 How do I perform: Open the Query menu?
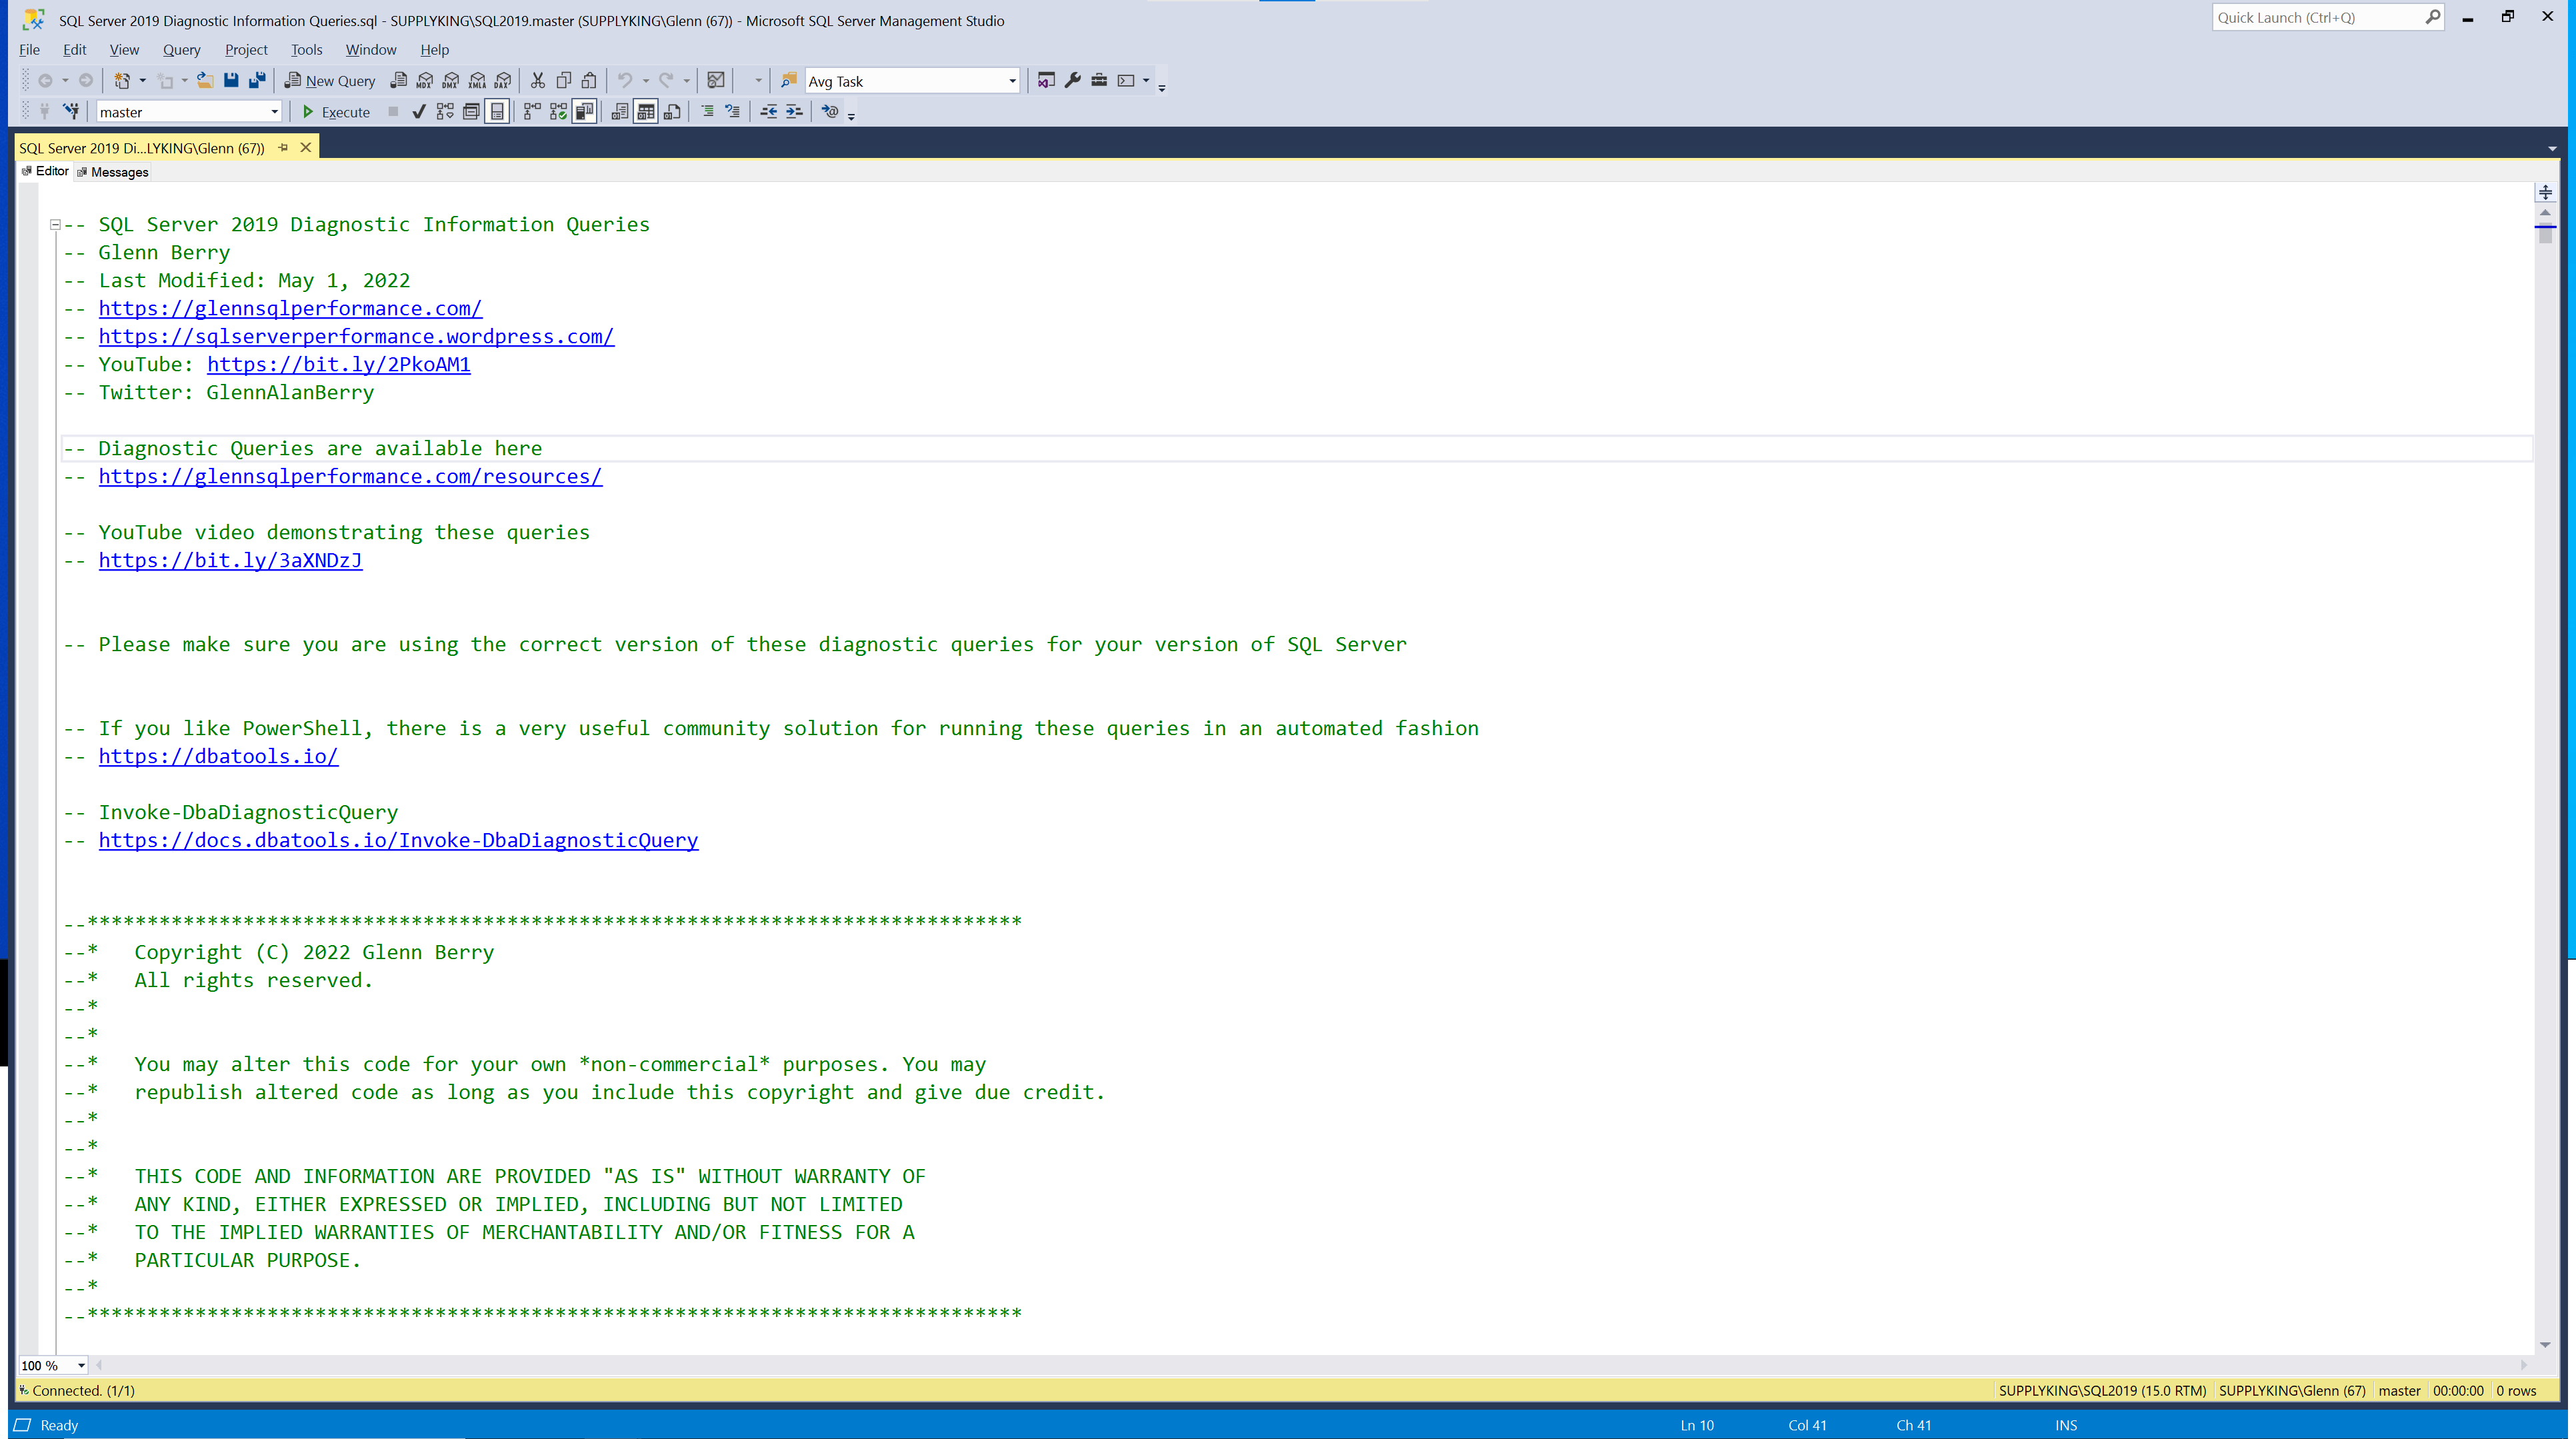click(x=181, y=49)
